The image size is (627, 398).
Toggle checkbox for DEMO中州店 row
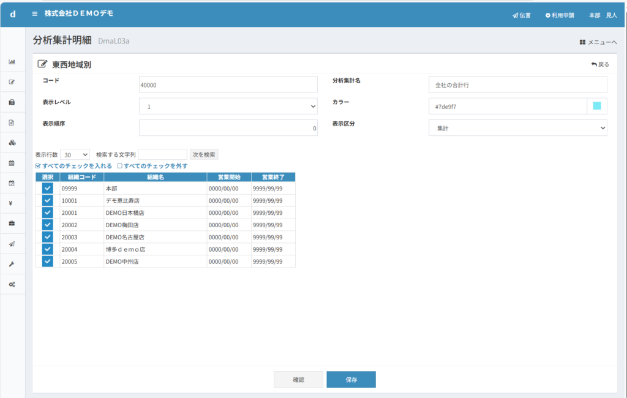47,261
